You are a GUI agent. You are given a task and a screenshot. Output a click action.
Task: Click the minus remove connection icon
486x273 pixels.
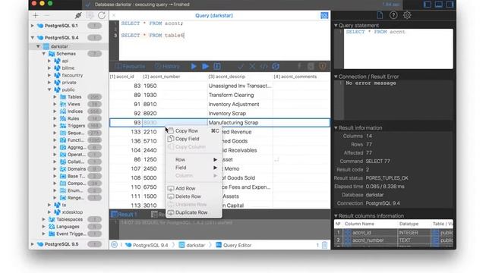click(47, 15)
